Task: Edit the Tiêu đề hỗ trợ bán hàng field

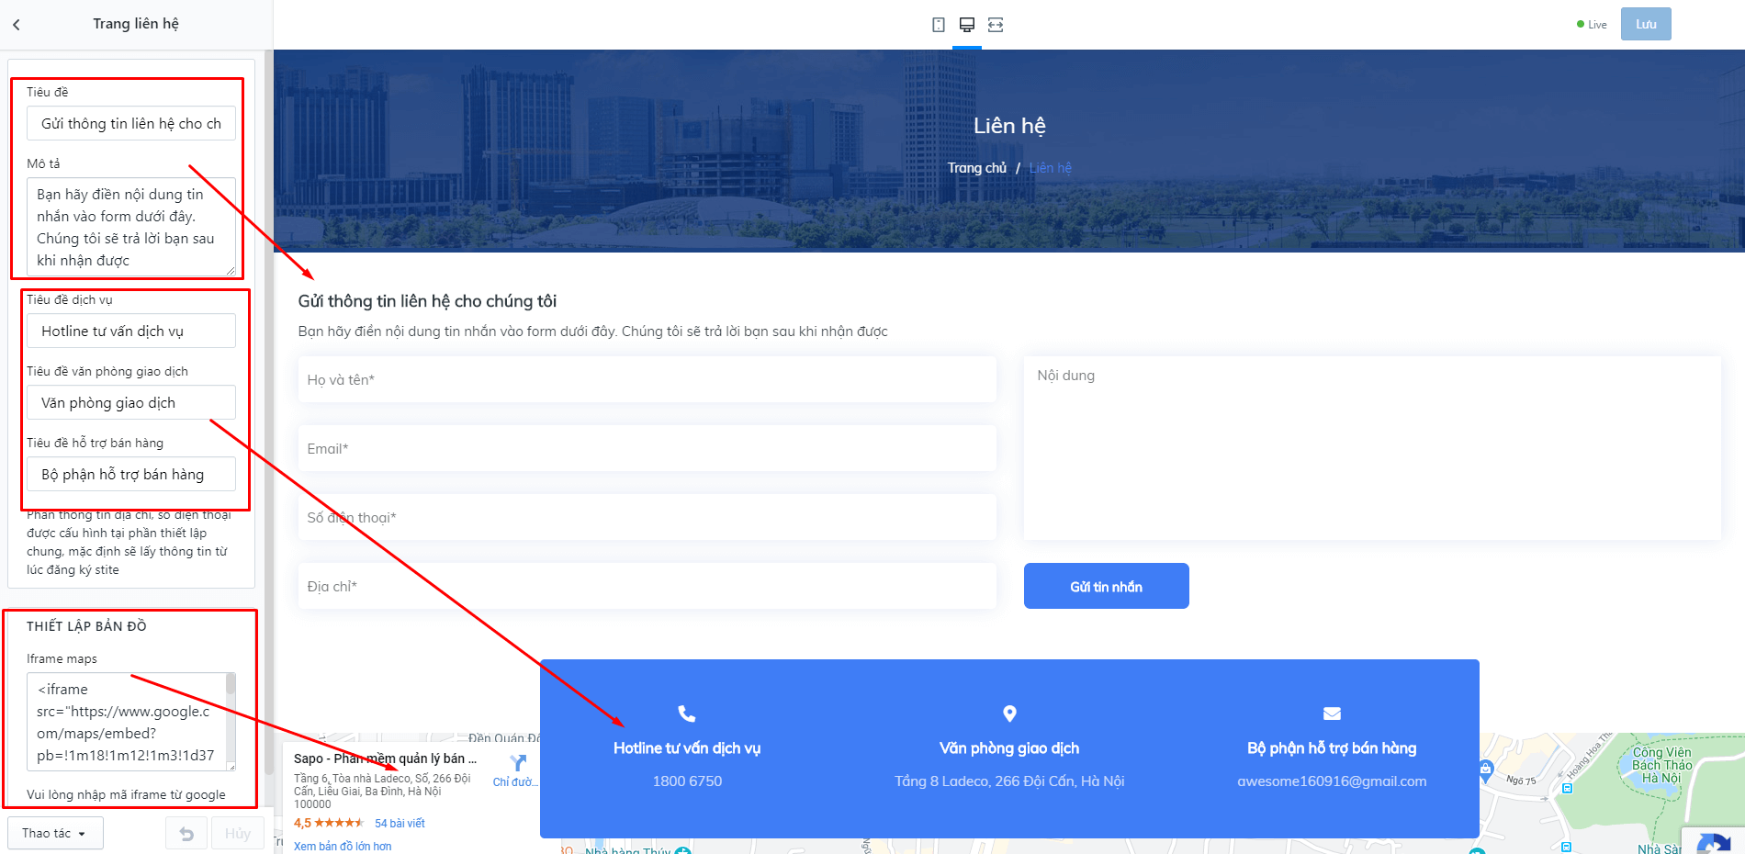Action: tap(131, 474)
